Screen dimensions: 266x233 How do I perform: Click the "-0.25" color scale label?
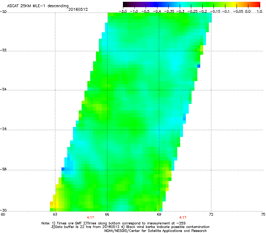click(x=192, y=11)
